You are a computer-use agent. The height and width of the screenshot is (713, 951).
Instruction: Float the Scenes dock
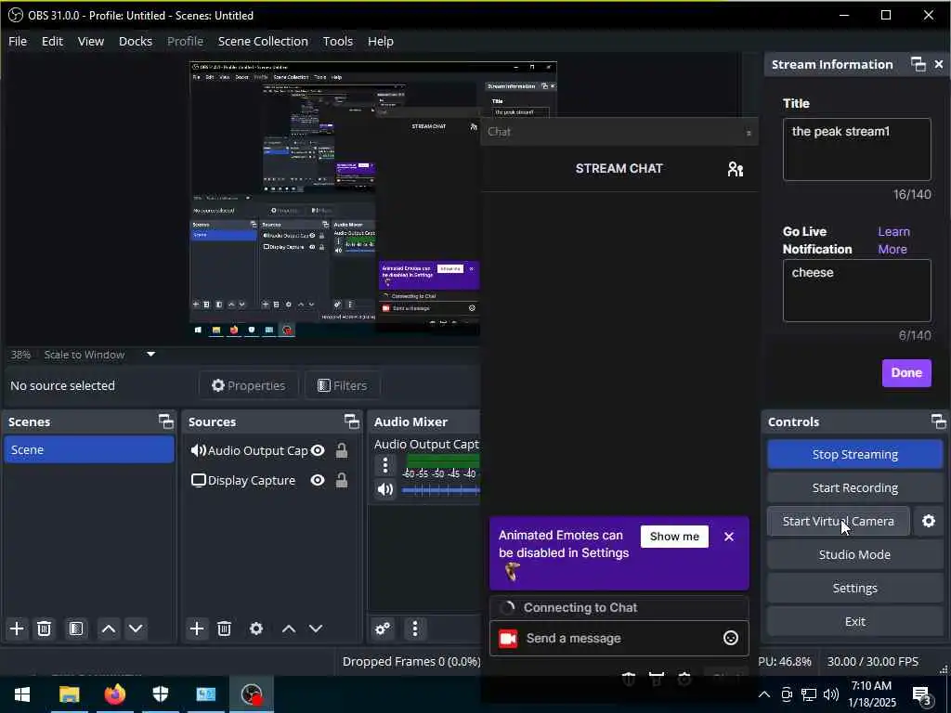[165, 421]
